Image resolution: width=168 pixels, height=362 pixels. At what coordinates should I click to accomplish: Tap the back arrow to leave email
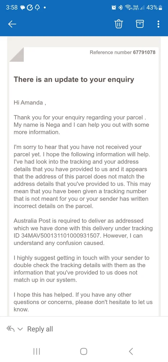[12, 24]
